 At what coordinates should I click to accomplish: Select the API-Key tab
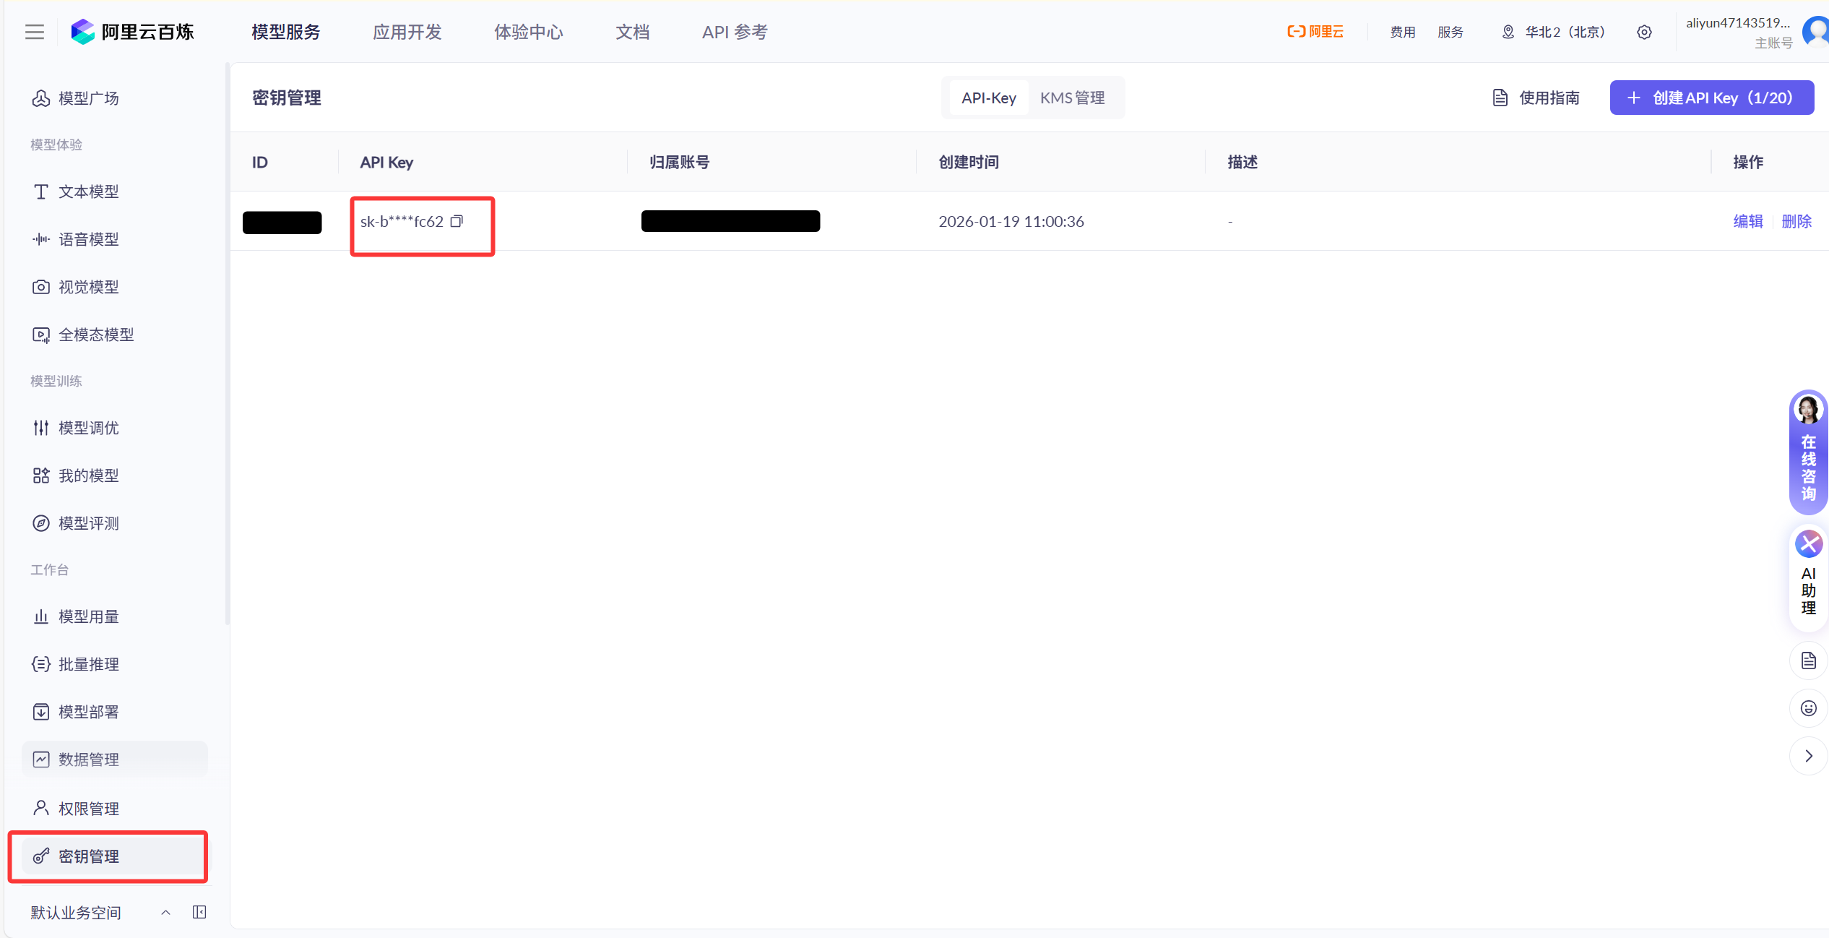point(988,98)
